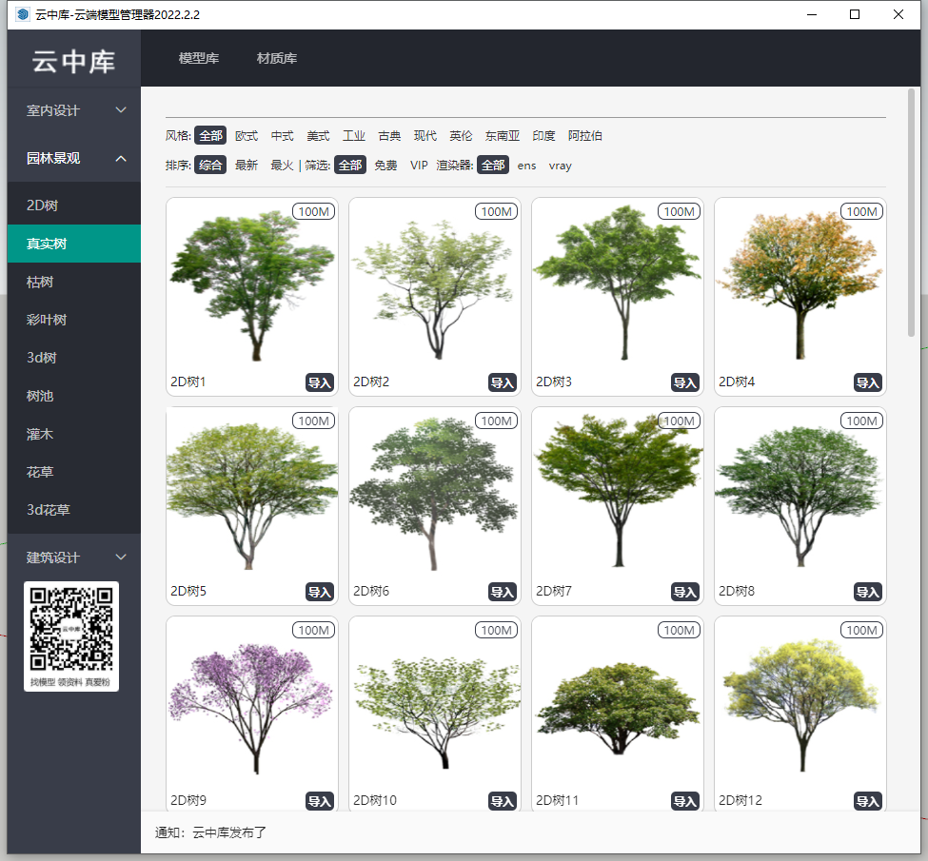Import 2D树6 with 导入 button
Viewport: 928px width, 861px height.
click(503, 592)
